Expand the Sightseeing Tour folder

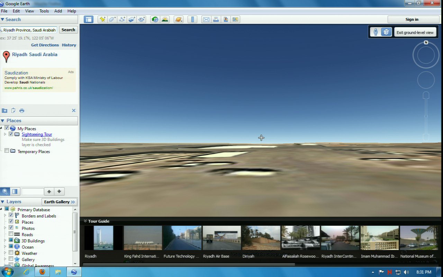point(5,134)
